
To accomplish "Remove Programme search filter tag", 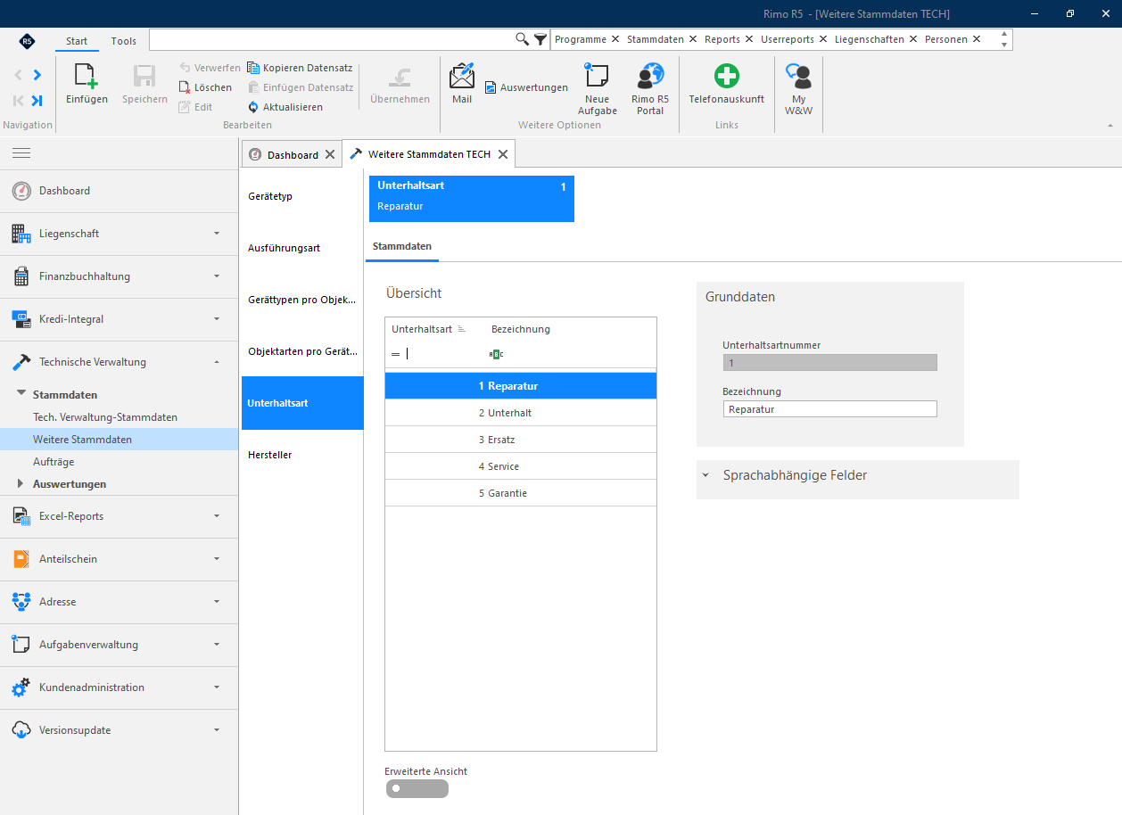I will pyautogui.click(x=615, y=39).
